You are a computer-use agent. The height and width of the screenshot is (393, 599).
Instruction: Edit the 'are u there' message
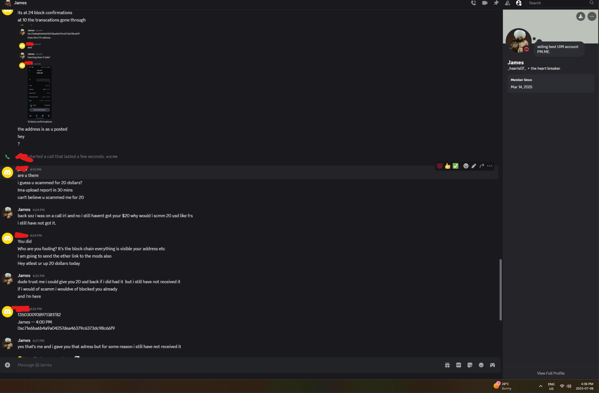(474, 166)
